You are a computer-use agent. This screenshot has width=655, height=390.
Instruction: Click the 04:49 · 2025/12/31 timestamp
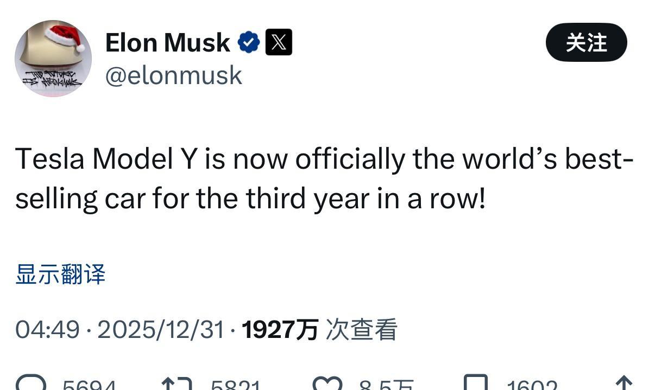pyautogui.click(x=119, y=329)
